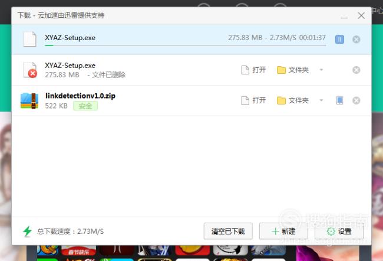Click the 00:01:37 remaining time
Screen dimensions: 383x261
[x=312, y=37]
